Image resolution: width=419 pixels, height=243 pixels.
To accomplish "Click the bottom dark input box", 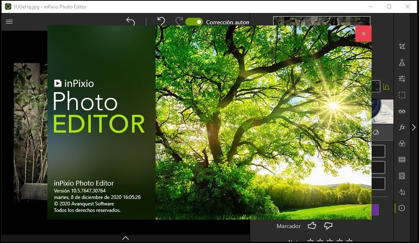I will point(378,184).
